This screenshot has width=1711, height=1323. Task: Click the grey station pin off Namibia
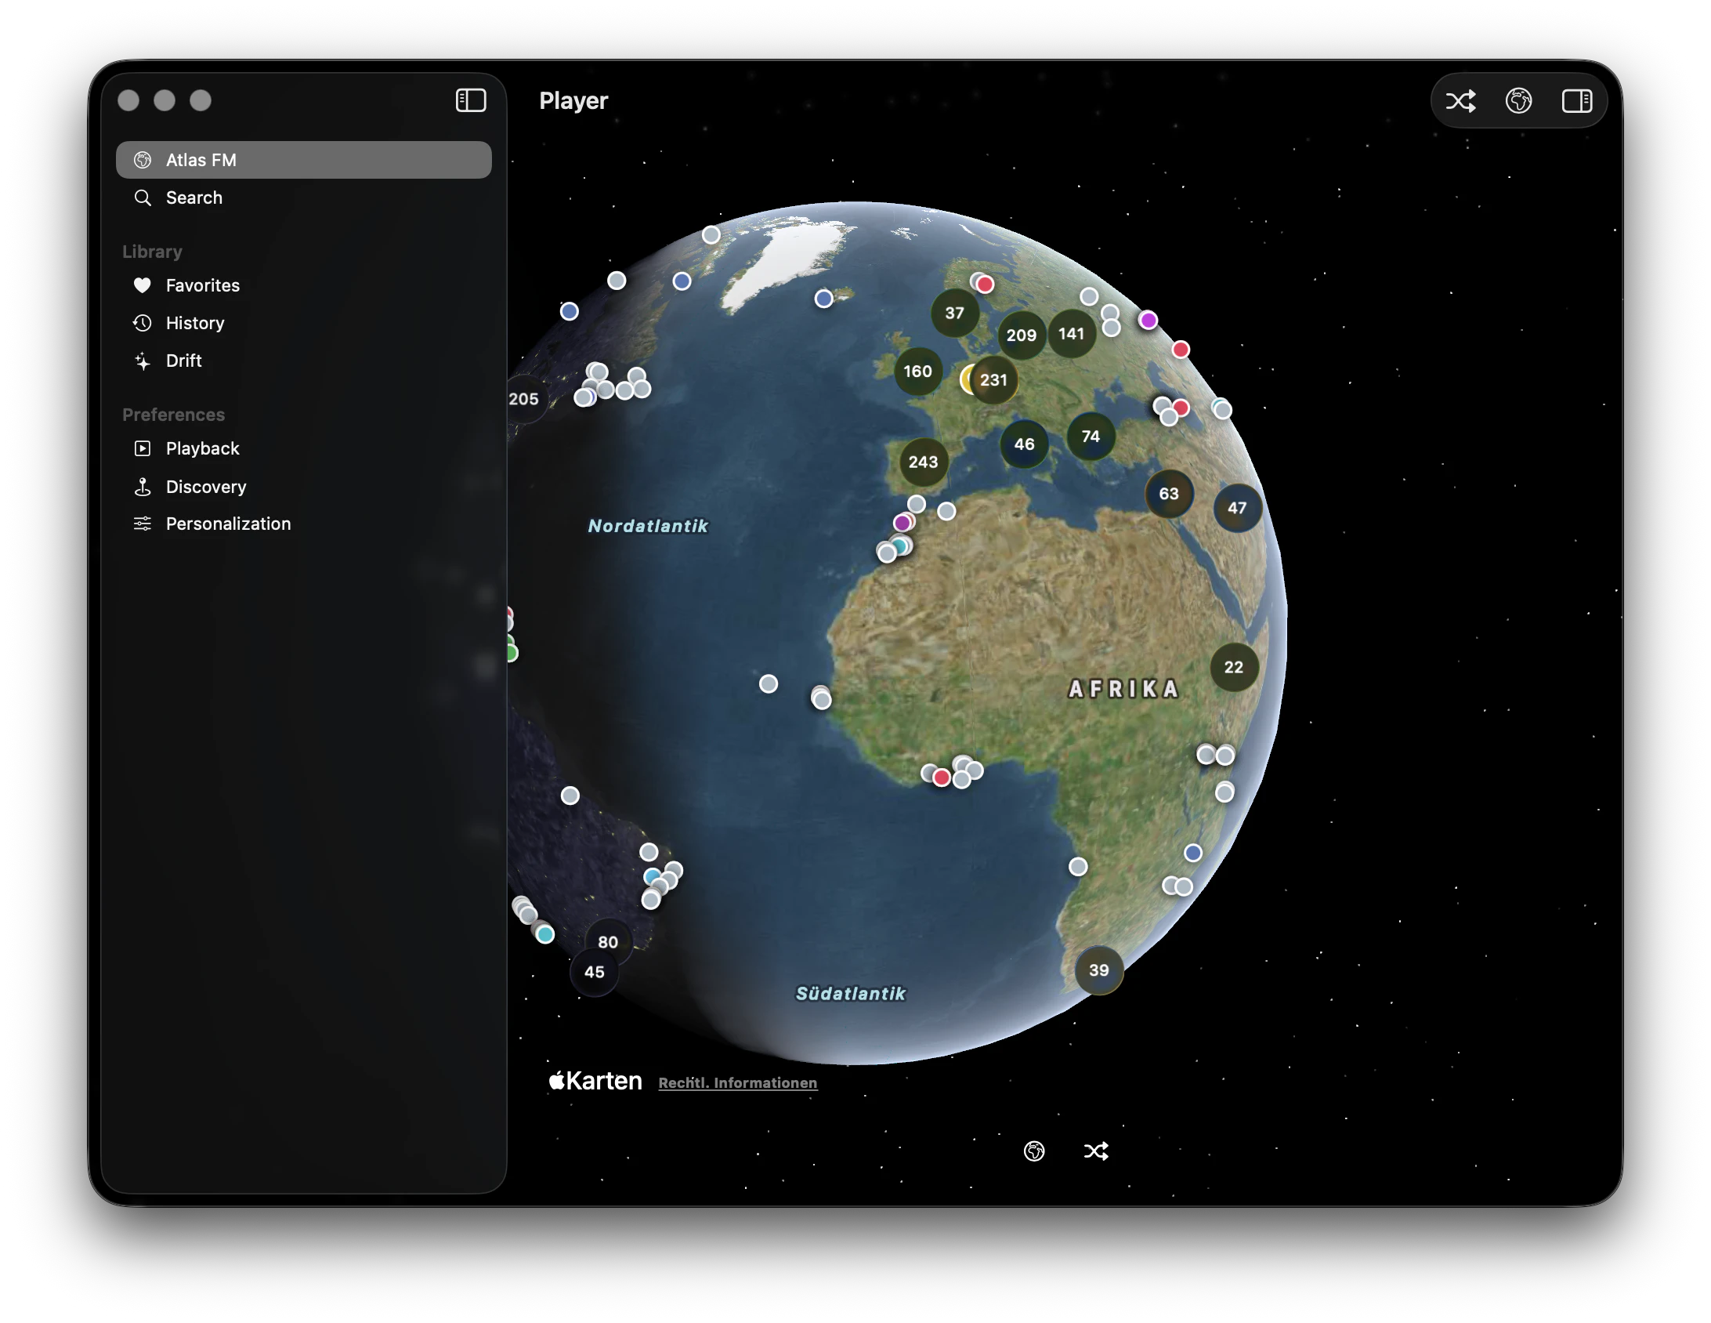point(1078,866)
